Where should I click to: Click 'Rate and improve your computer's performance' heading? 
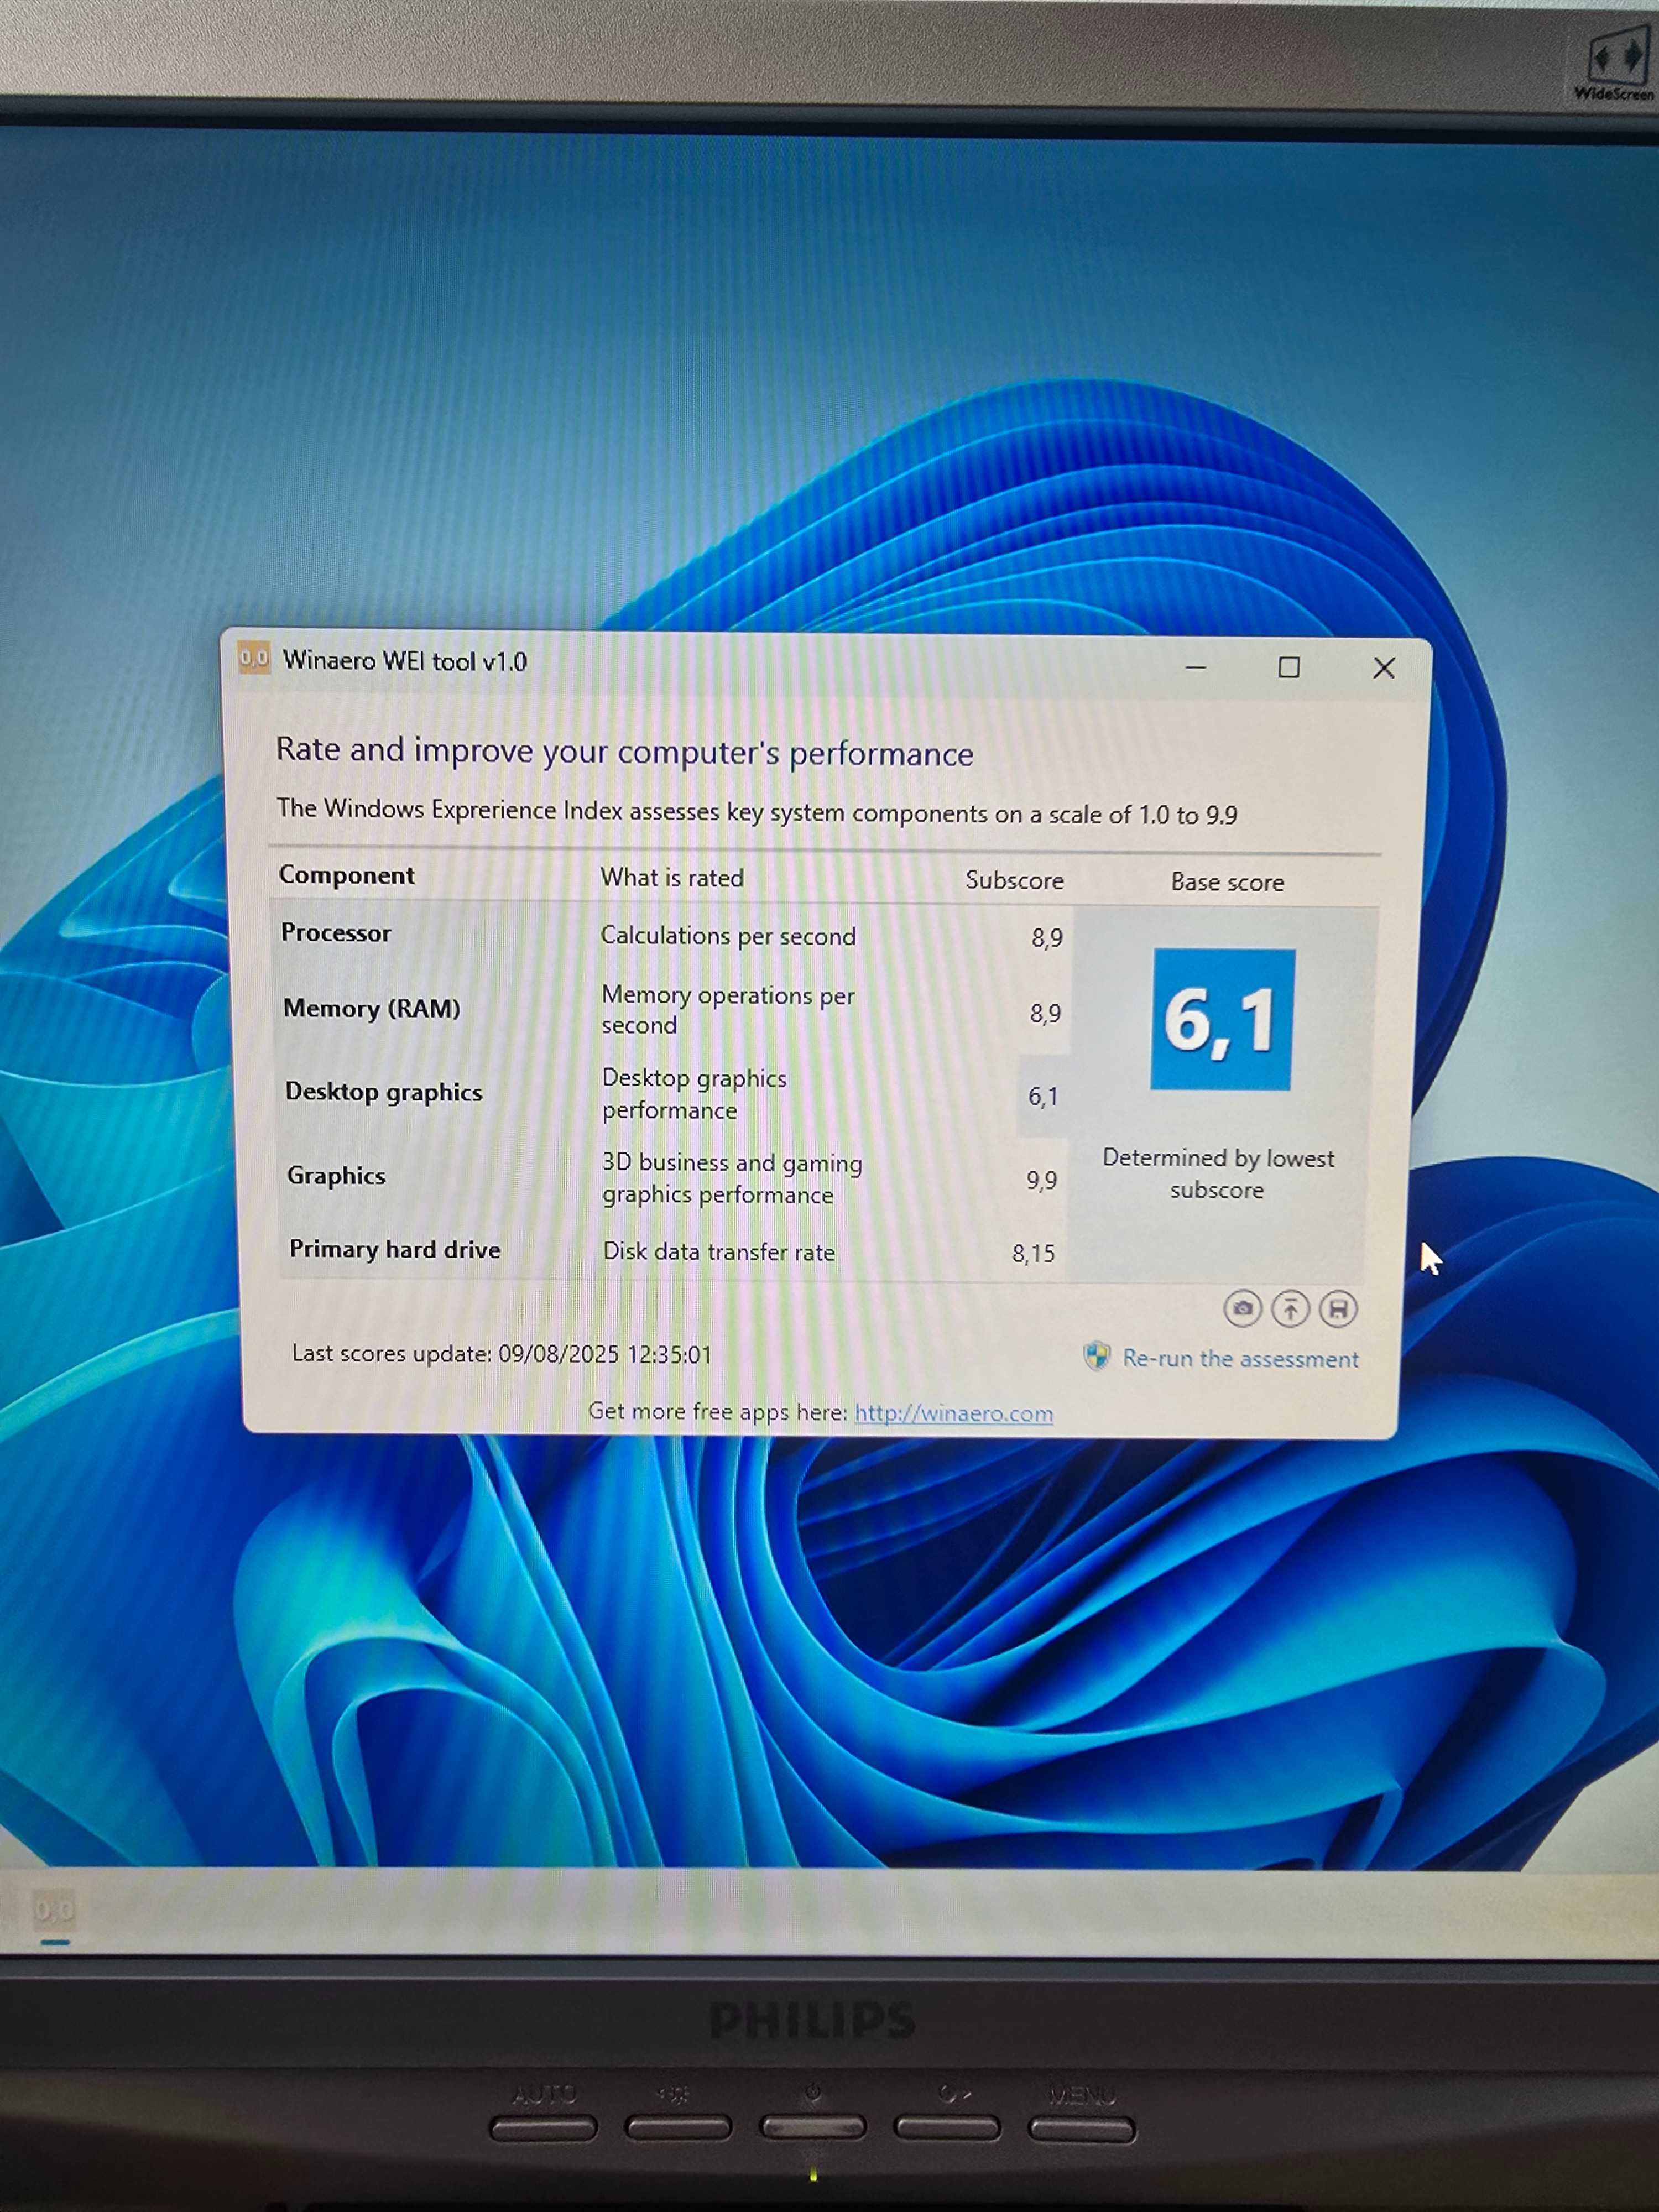pos(624,751)
